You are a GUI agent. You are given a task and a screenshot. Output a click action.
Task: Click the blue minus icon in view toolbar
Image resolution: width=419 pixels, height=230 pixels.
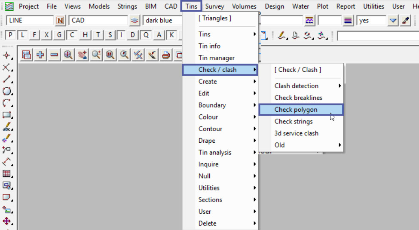tap(54, 55)
